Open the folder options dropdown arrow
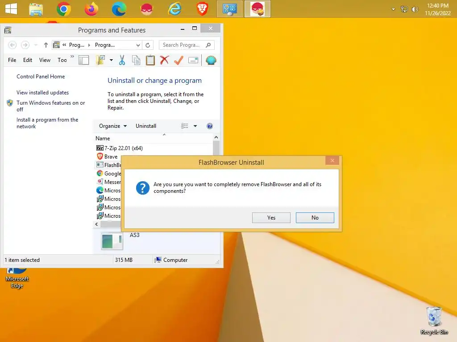The height and width of the screenshot is (342, 457). point(111,60)
